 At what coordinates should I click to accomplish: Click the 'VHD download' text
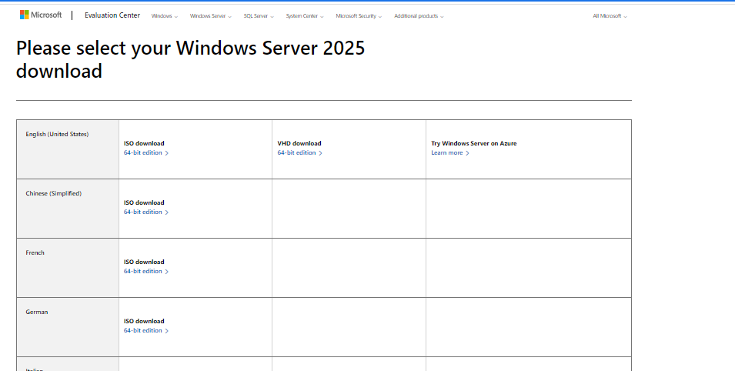[x=299, y=143]
